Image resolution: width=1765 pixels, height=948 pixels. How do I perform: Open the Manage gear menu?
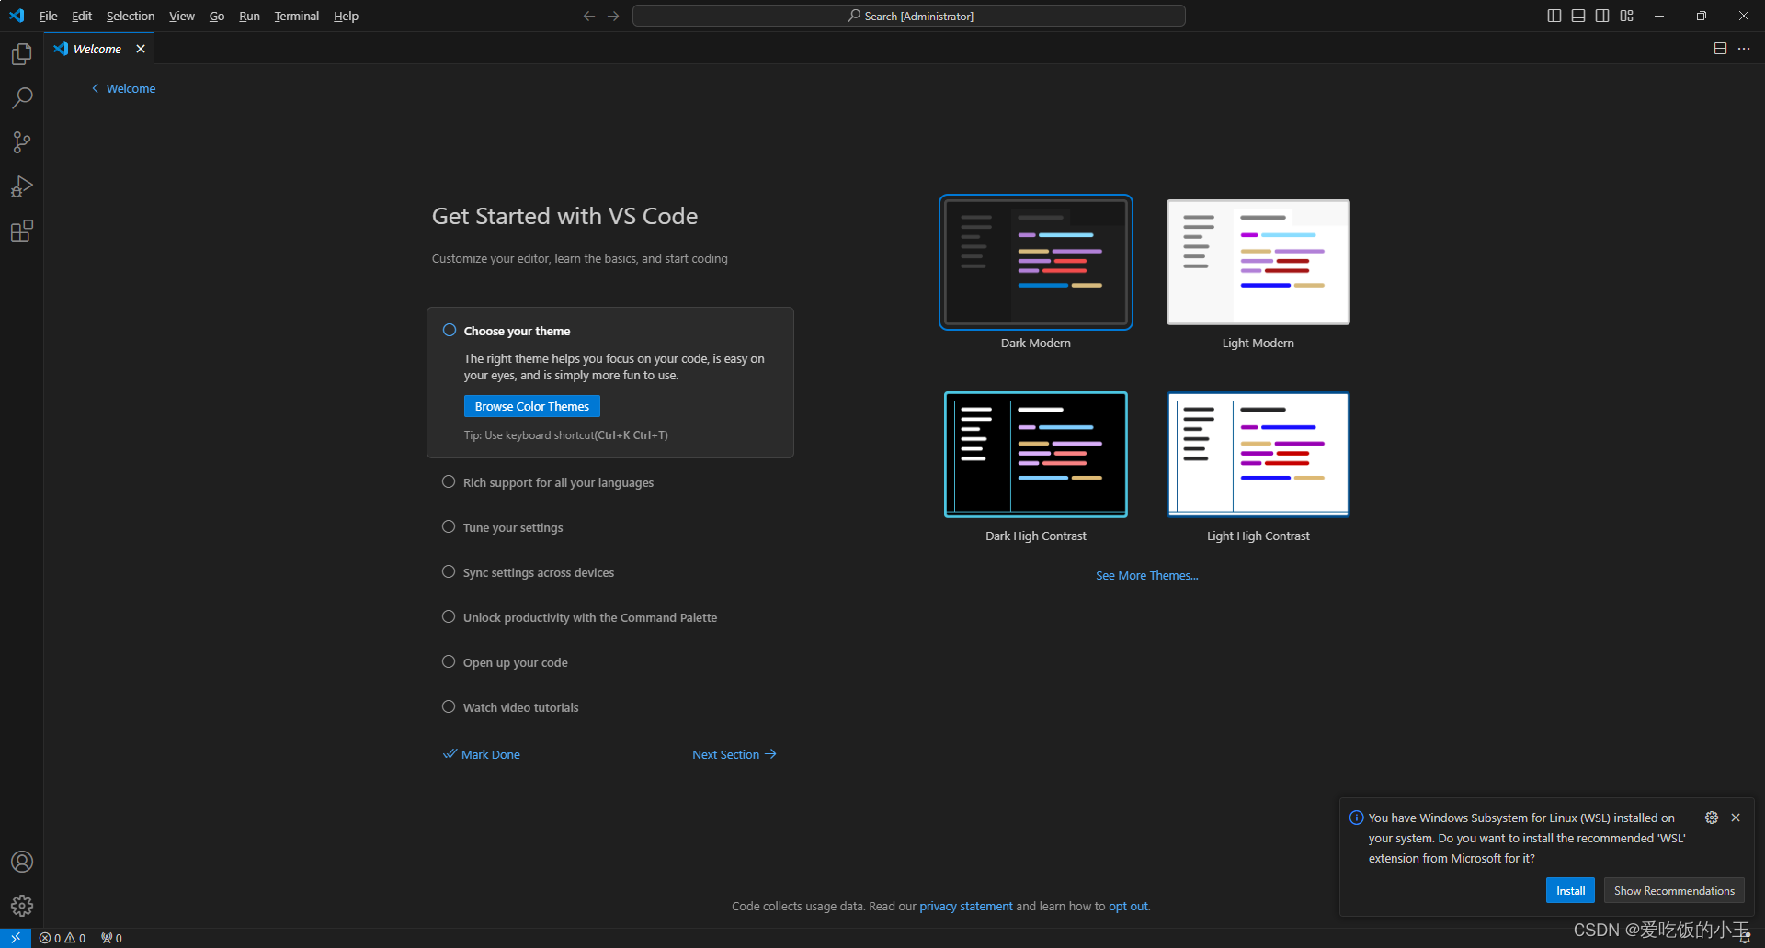pyautogui.click(x=22, y=906)
